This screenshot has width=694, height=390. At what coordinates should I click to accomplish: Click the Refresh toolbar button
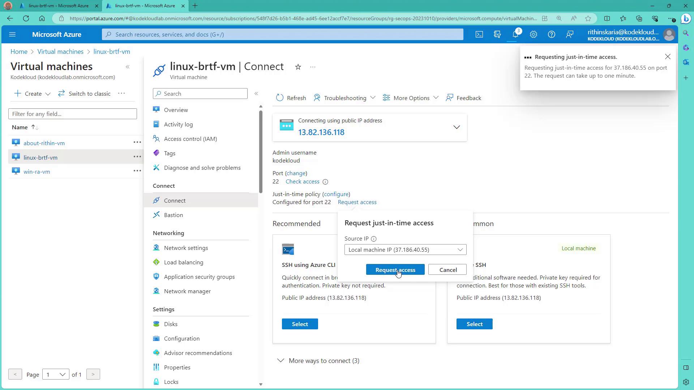(x=291, y=98)
